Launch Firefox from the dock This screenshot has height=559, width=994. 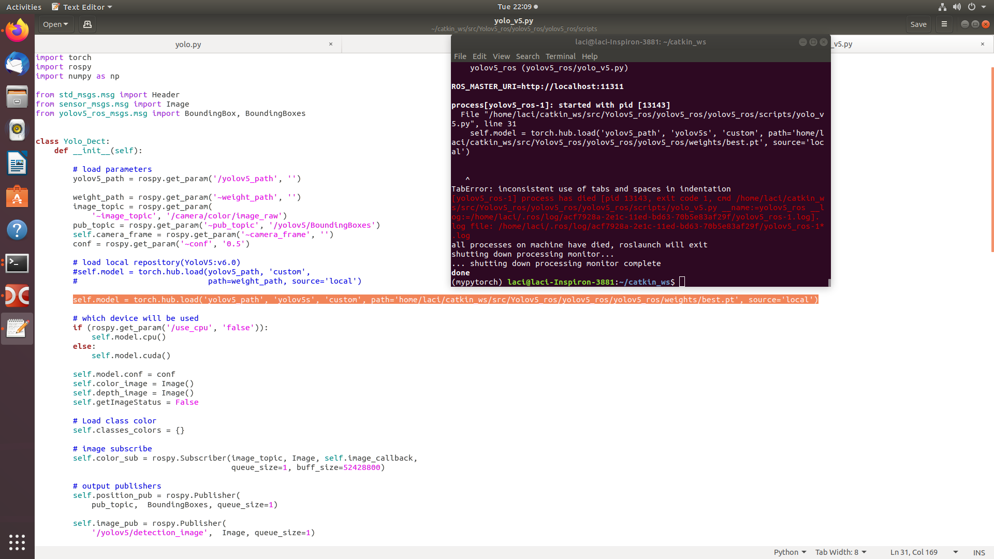(x=17, y=30)
